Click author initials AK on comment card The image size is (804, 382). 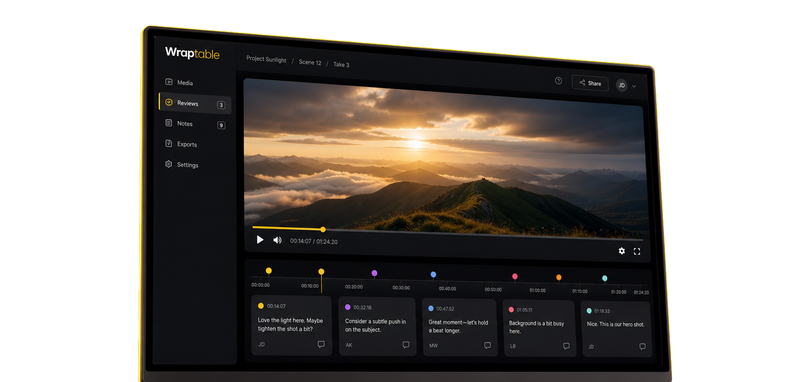click(x=349, y=345)
